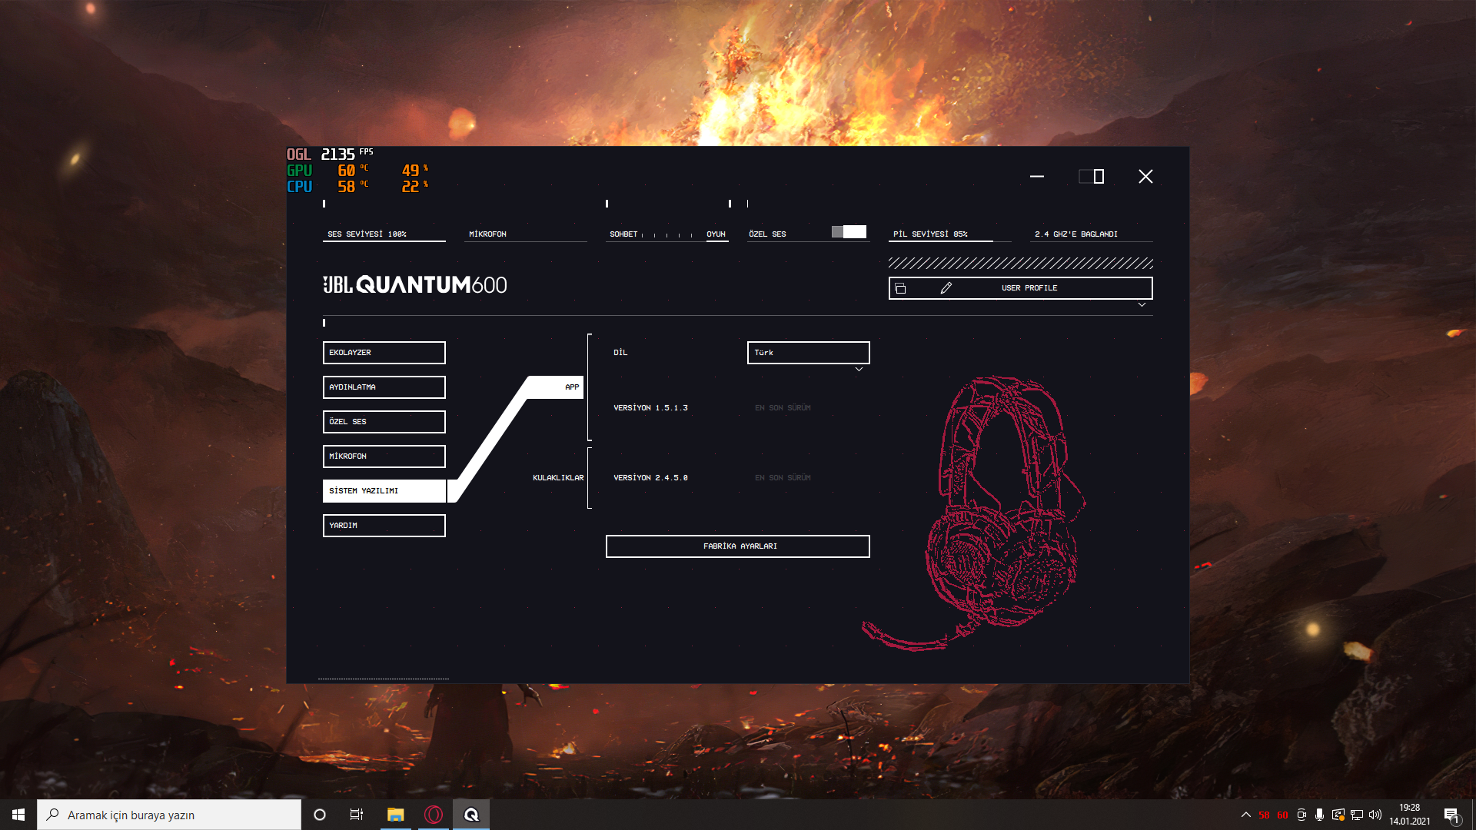Click the red 58 temperature tray icon
The image size is (1476, 830).
tap(1264, 815)
